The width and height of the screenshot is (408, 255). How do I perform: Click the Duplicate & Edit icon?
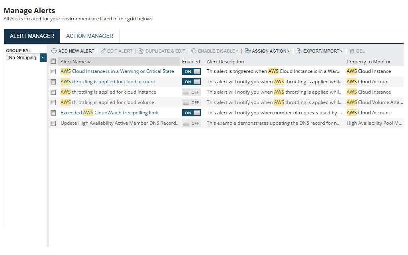[142, 51]
